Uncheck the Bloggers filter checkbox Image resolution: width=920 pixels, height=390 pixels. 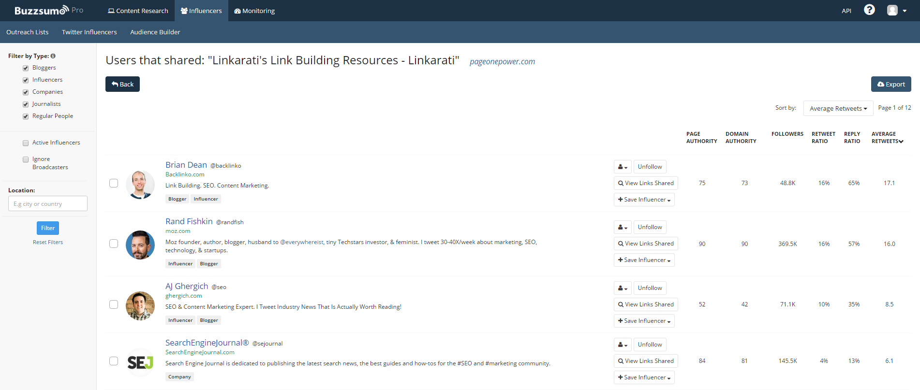(x=26, y=68)
